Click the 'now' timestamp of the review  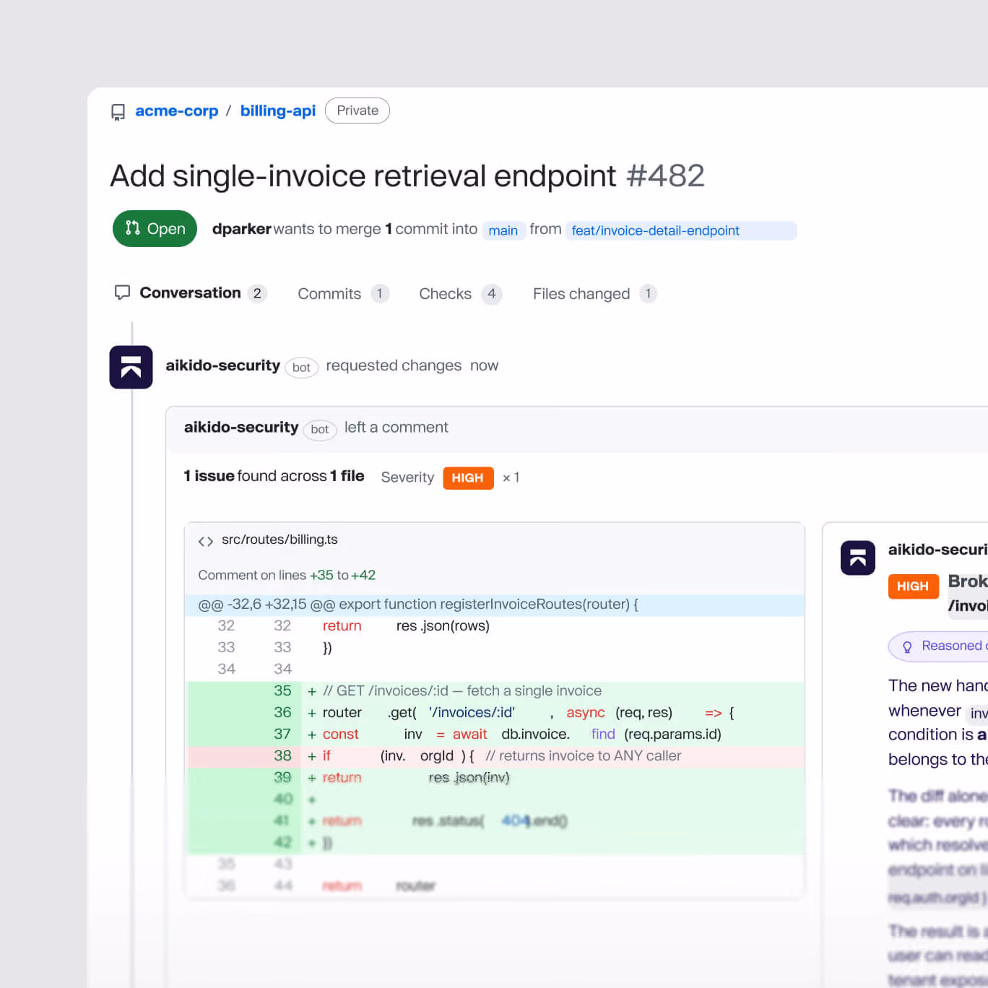pyautogui.click(x=484, y=365)
